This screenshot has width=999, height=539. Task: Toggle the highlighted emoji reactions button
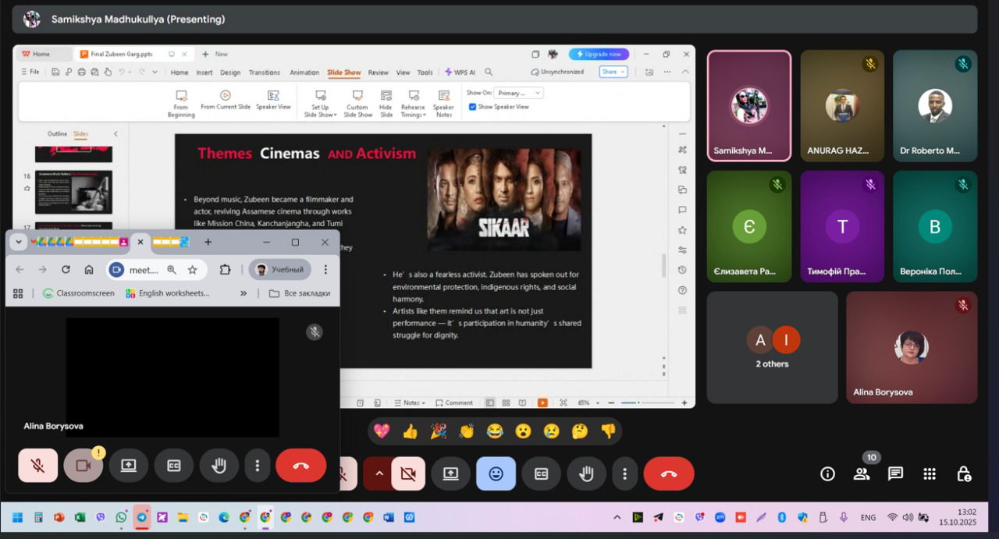click(496, 473)
